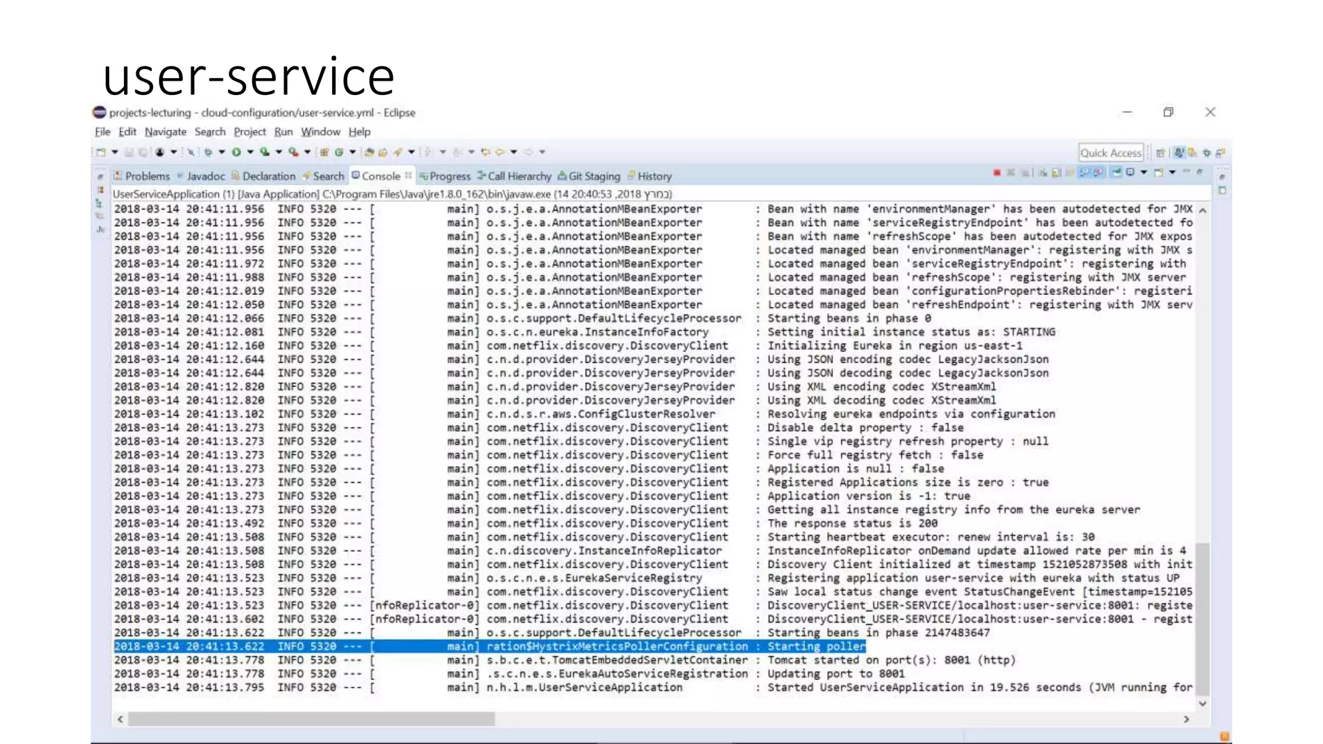
Task: Switch to the Call Hierarchy tab
Action: point(514,176)
